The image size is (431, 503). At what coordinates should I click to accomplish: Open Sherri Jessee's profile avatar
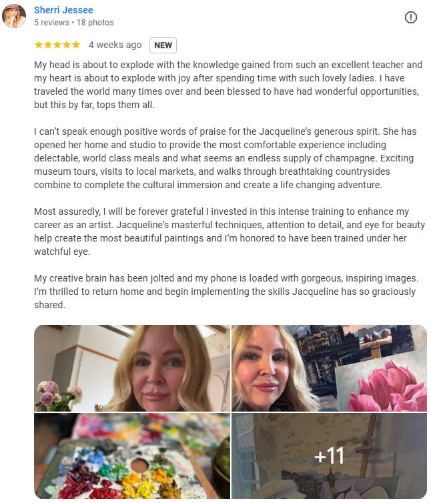[x=14, y=16]
